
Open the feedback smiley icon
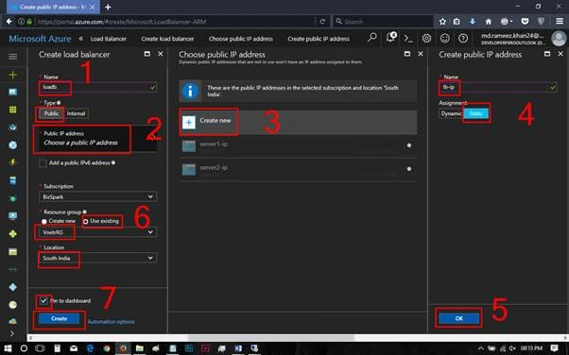point(445,38)
